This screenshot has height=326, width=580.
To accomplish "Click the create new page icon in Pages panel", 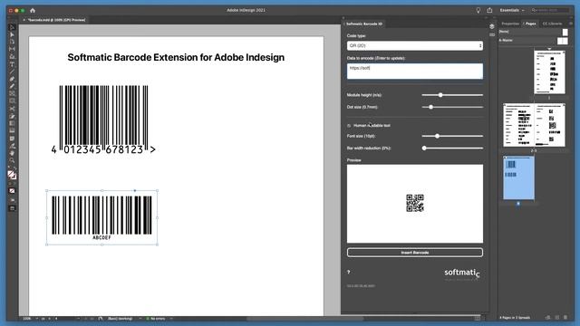I will coord(557,318).
